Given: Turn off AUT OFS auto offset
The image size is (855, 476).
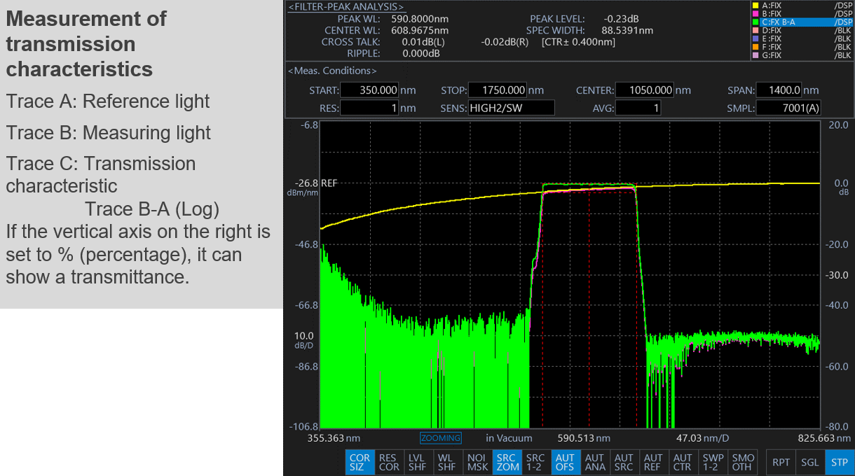Looking at the screenshot, I should click(565, 463).
